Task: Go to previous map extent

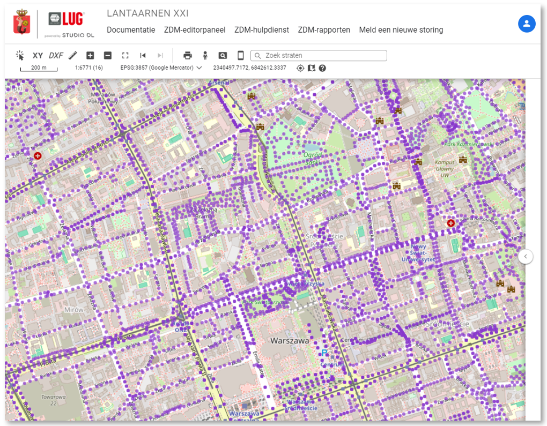Action: pyautogui.click(x=143, y=55)
